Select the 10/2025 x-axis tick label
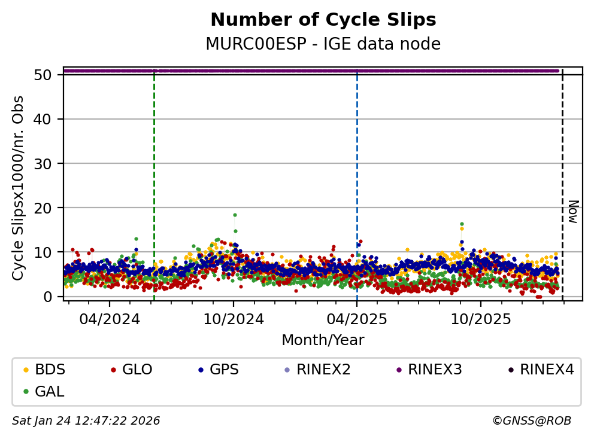Image resolution: width=594 pixels, height=439 pixels. 480,319
